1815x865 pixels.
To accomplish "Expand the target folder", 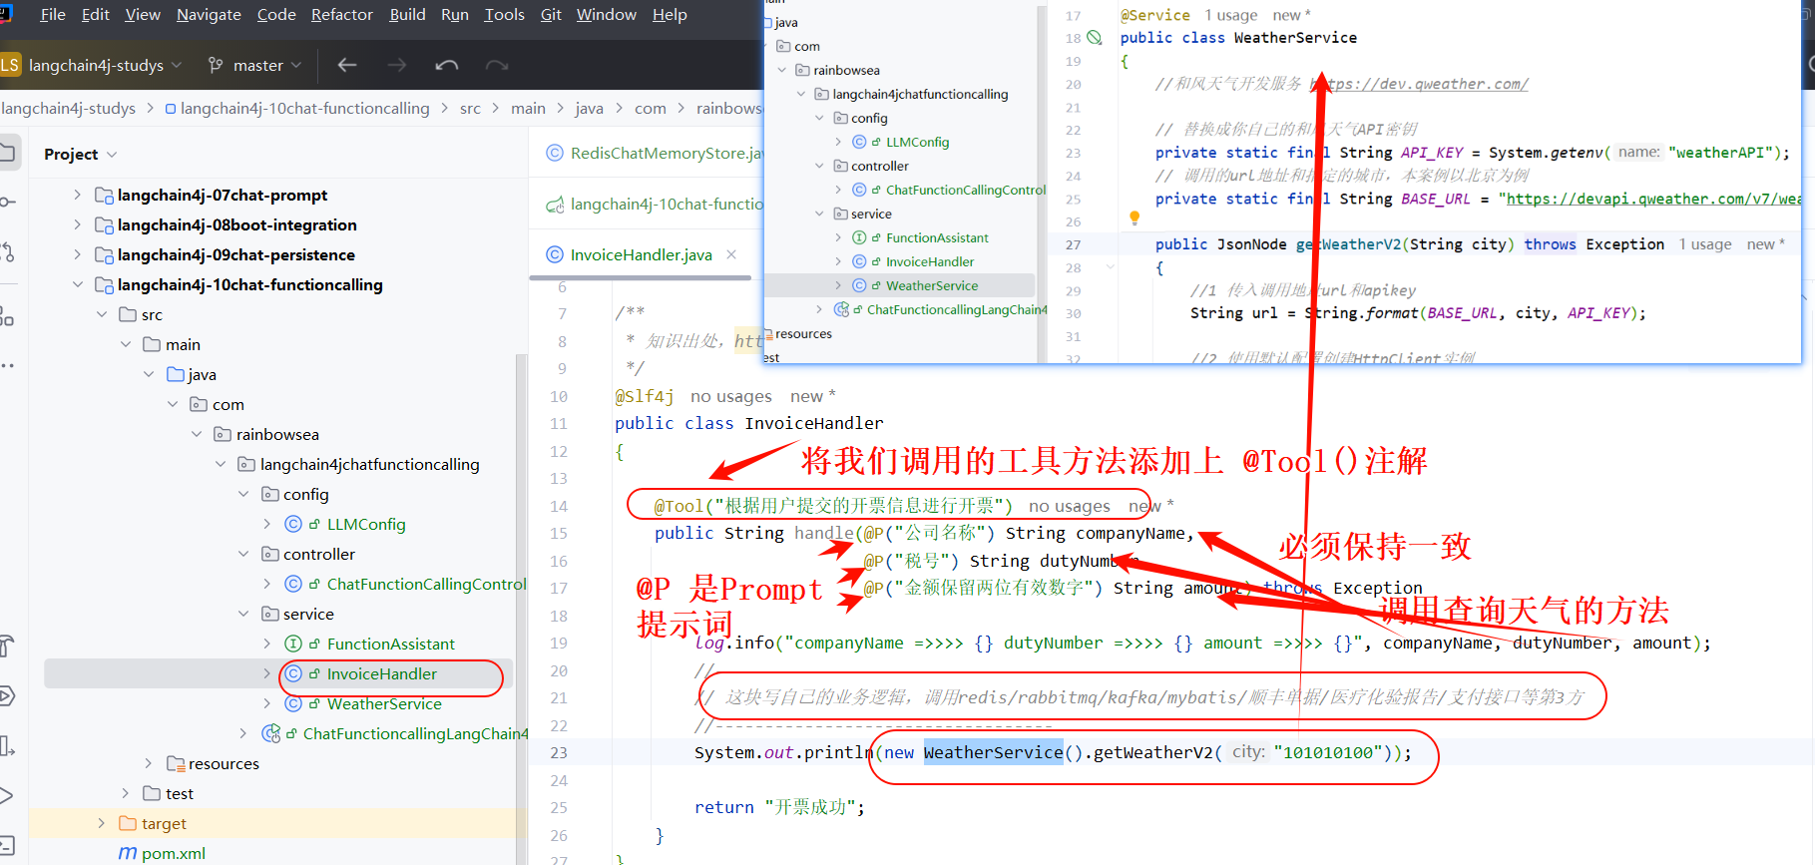I will click(102, 823).
